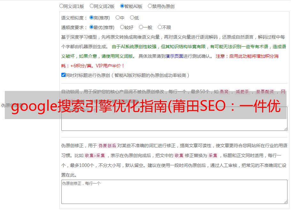Set 通顺度要求 to 最优(推荐)

point(91,27)
